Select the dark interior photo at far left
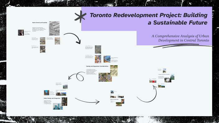The image size is (219, 123). point(21,33)
